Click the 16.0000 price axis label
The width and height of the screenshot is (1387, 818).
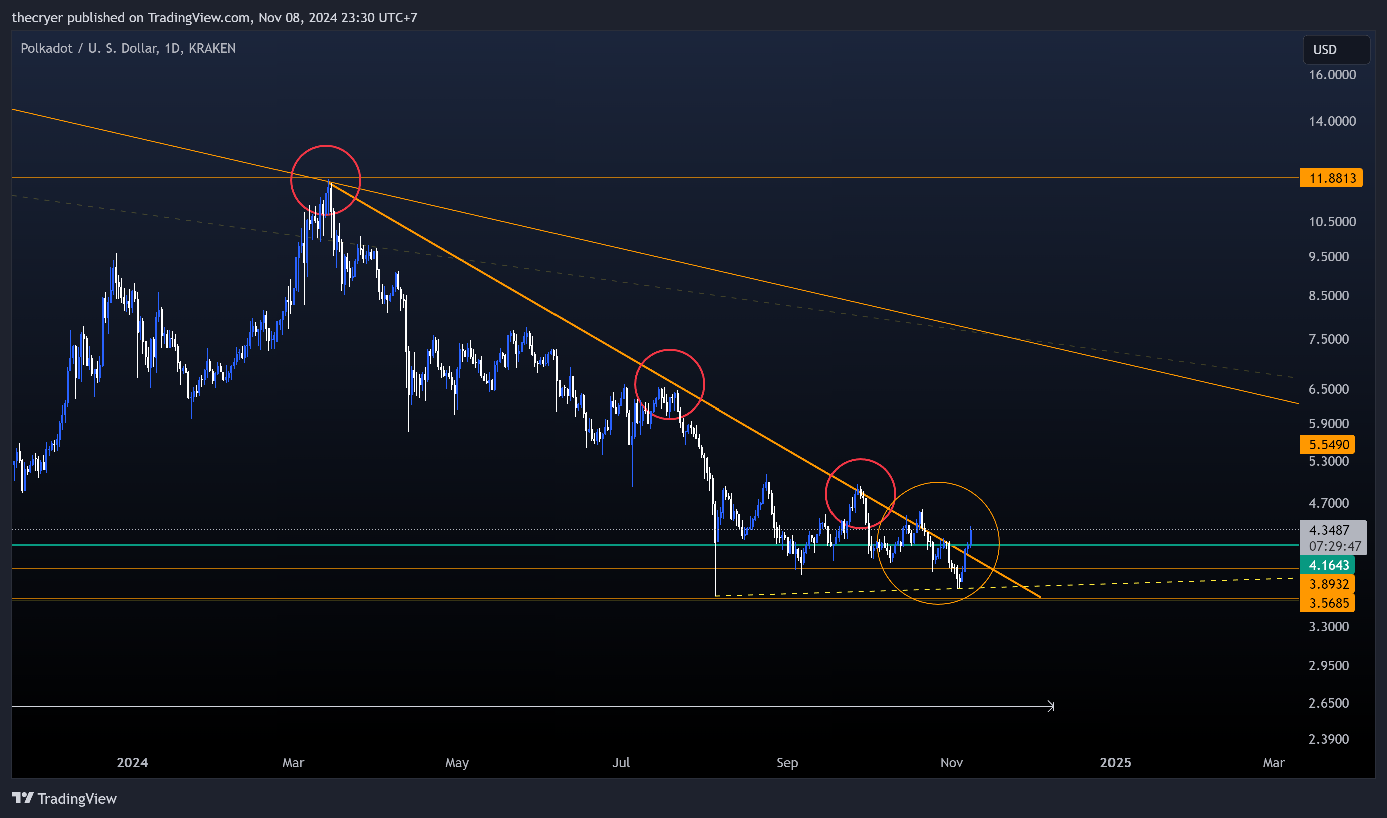1332,75
